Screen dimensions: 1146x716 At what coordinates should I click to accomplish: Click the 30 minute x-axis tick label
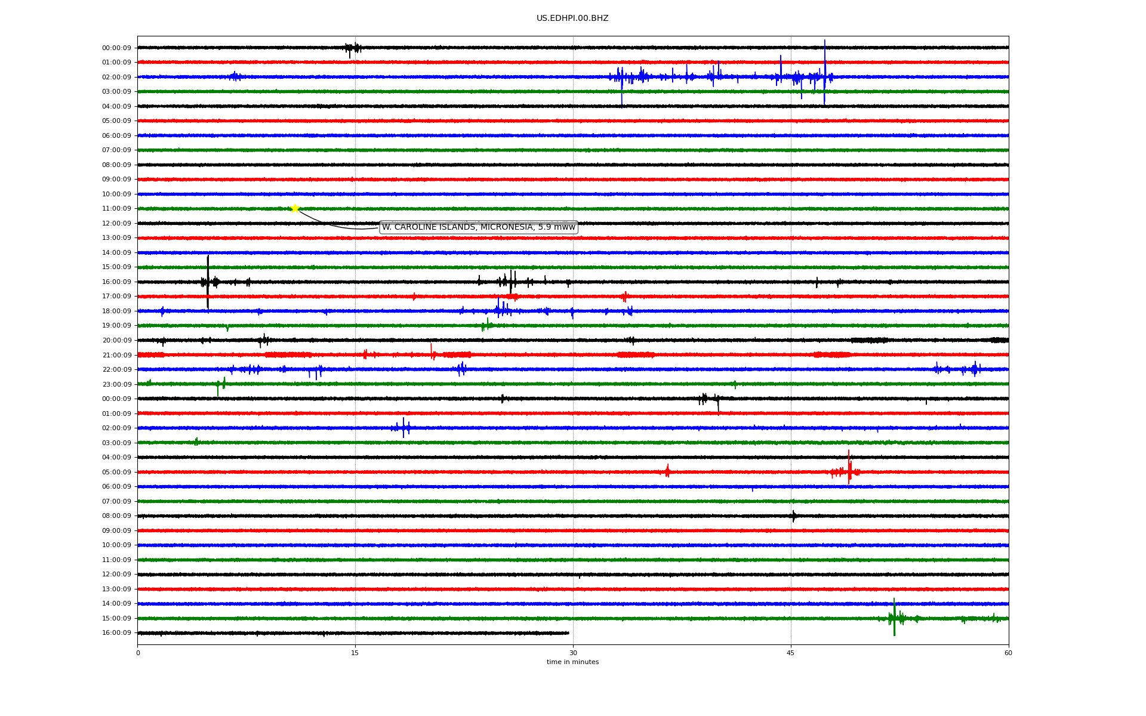click(573, 653)
